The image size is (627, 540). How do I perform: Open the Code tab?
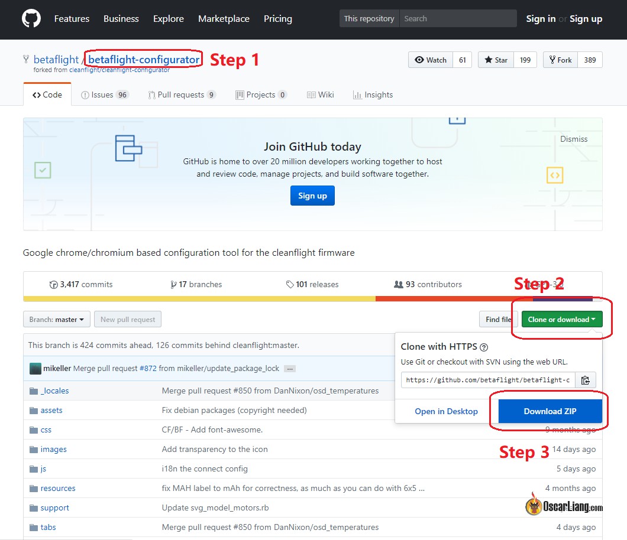pyautogui.click(x=47, y=95)
